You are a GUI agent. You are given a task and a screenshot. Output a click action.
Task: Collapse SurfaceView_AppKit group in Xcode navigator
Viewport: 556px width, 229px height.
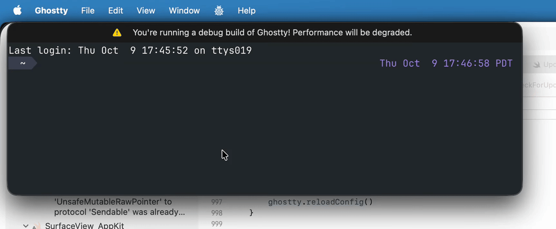coord(25,226)
